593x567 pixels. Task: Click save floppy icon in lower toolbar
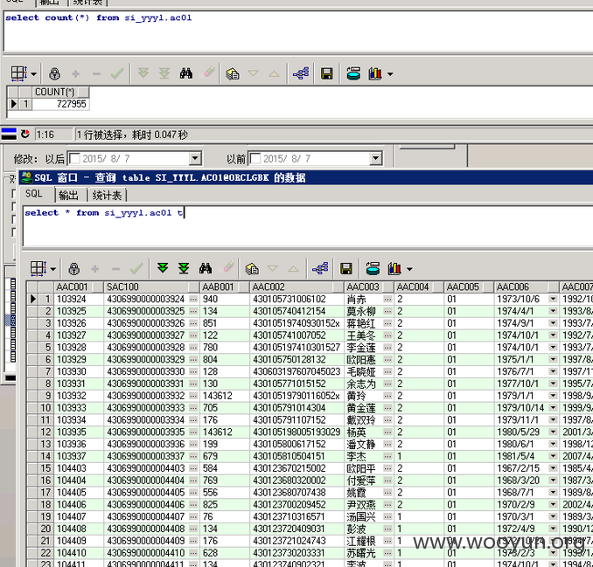pos(346,269)
